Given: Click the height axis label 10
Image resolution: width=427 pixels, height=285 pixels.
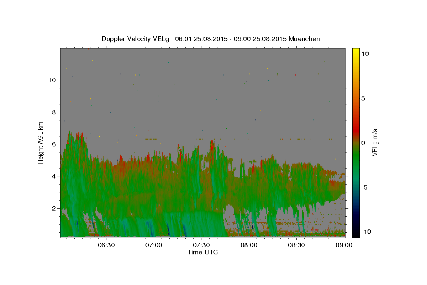Looking at the screenshot, I should (x=52, y=80).
